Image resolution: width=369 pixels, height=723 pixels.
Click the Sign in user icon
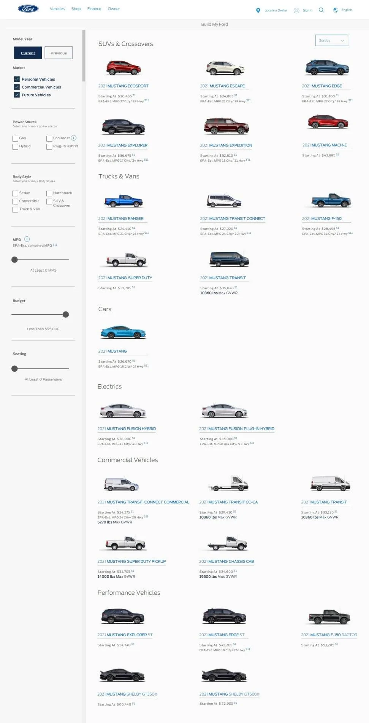[x=296, y=10]
